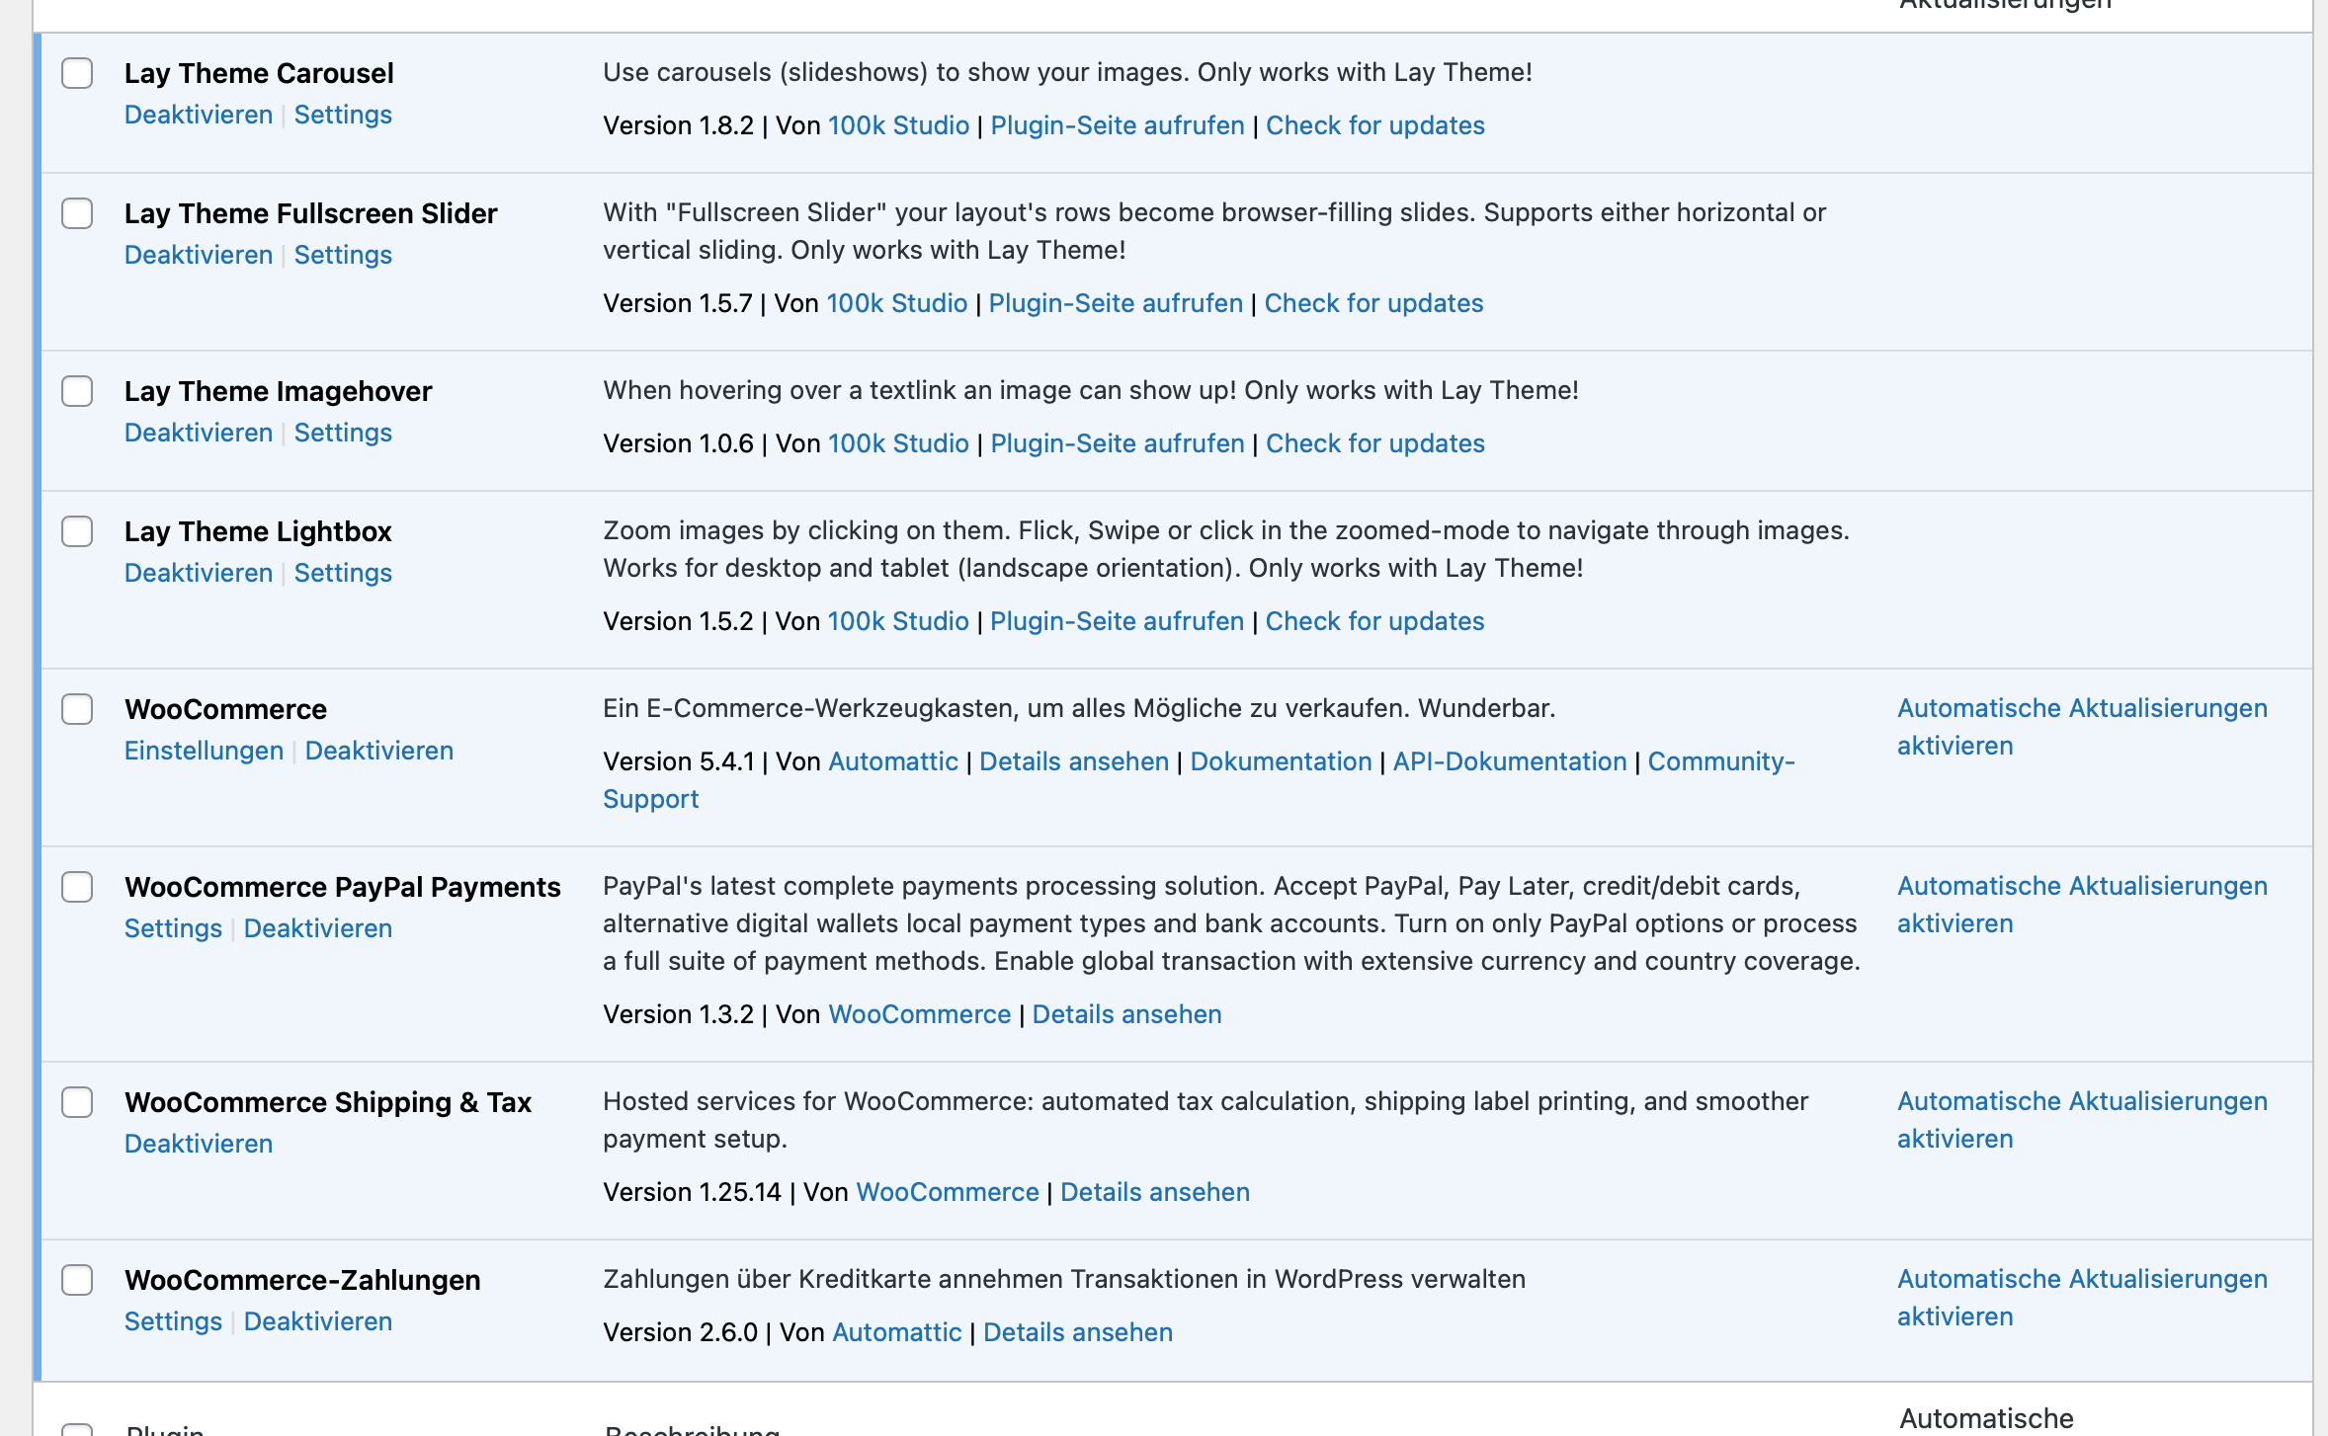Click Deaktivieren under WooCommerce PayPal Payments
Screen dimensions: 2328x1436
click(317, 928)
